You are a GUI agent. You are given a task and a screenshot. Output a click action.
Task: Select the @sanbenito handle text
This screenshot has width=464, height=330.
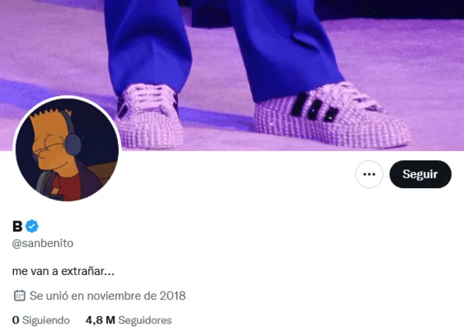(42, 243)
